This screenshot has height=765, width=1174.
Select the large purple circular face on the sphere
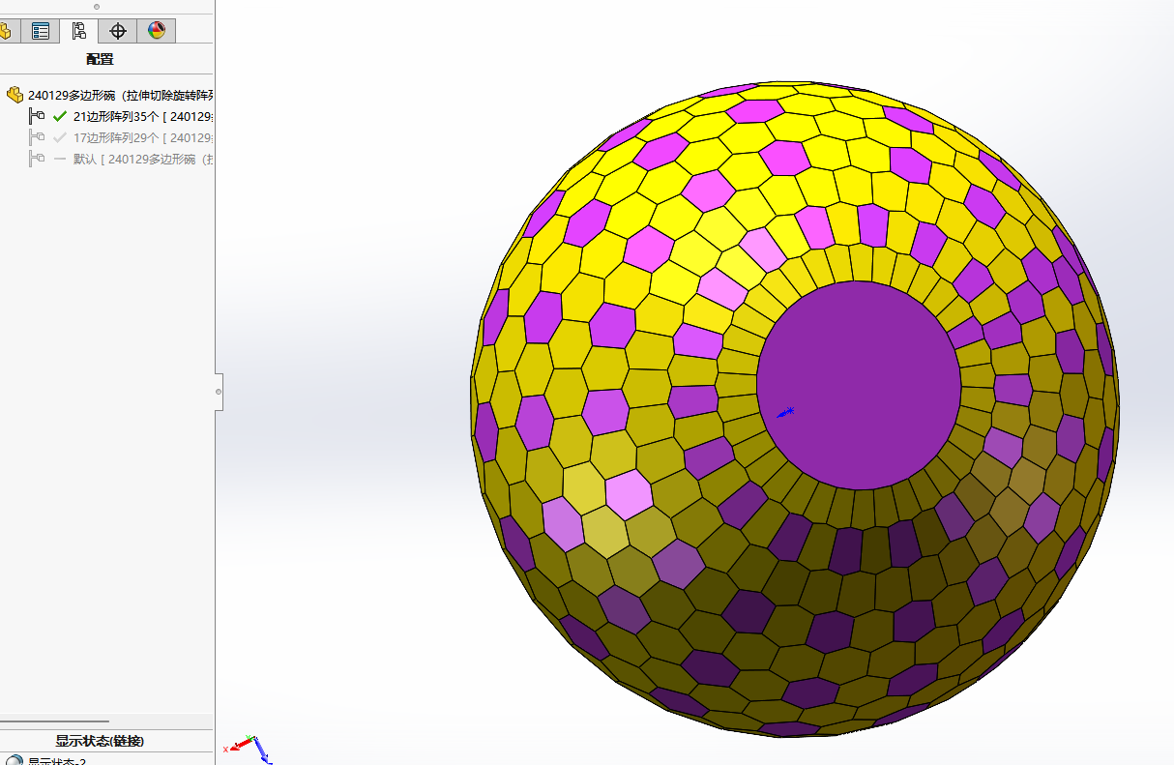[859, 385]
